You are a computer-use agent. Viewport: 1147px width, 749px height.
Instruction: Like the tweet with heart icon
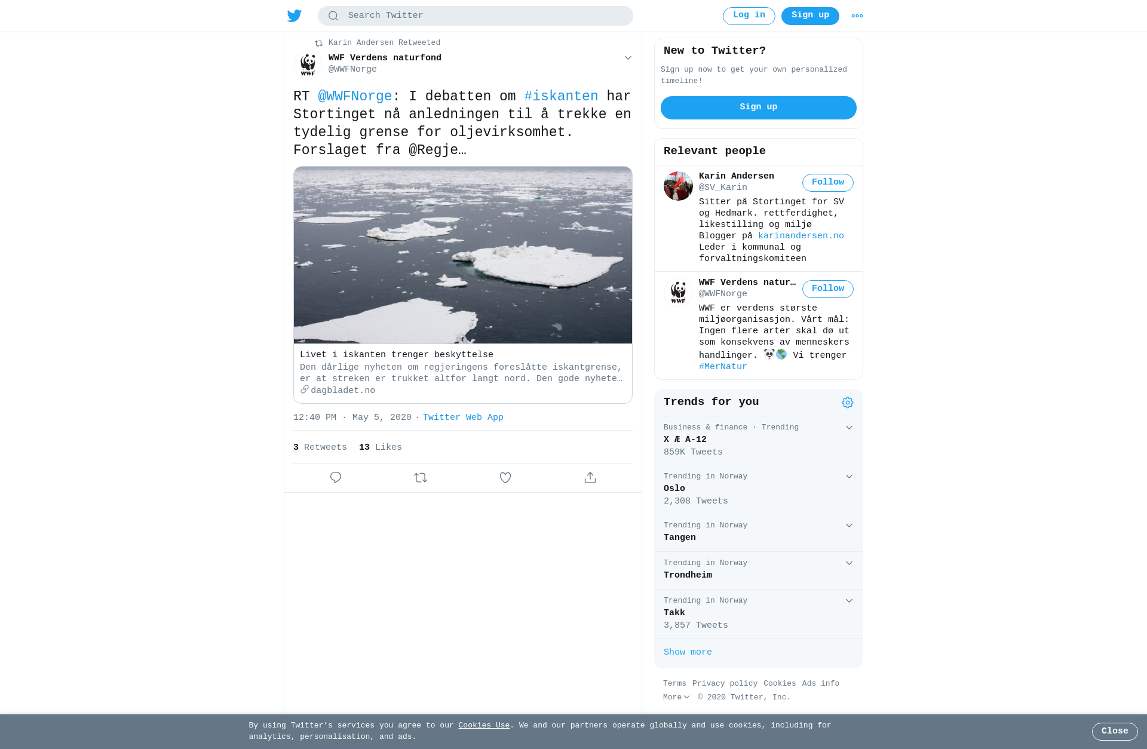pos(505,478)
